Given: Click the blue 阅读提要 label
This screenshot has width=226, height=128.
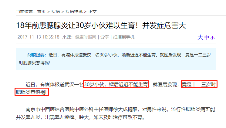Looking at the screenshot, I should pos(37,55).
